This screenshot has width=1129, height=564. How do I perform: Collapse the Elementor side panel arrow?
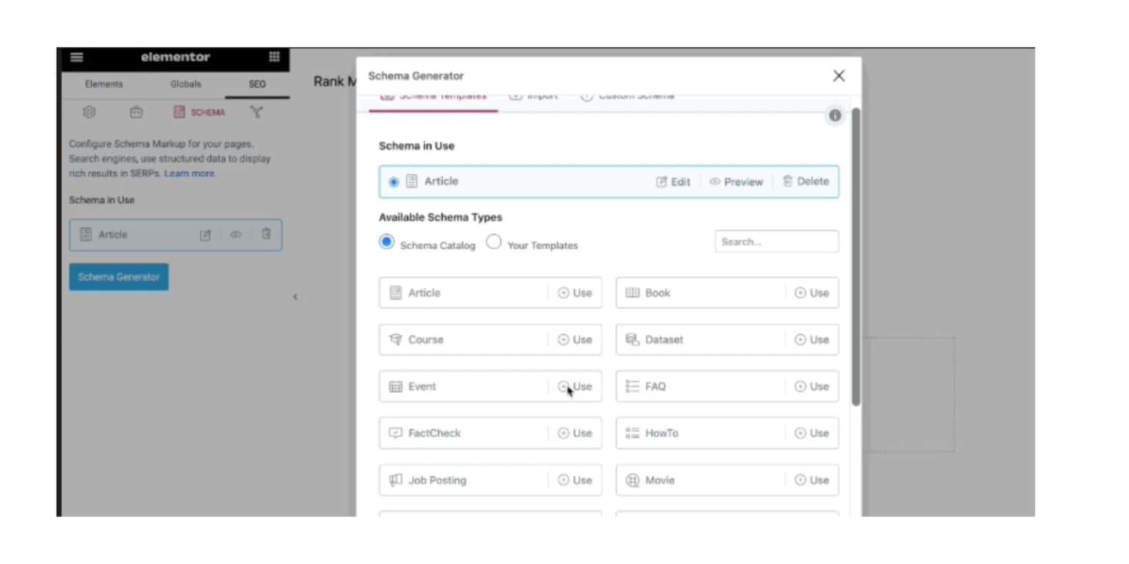tap(295, 297)
